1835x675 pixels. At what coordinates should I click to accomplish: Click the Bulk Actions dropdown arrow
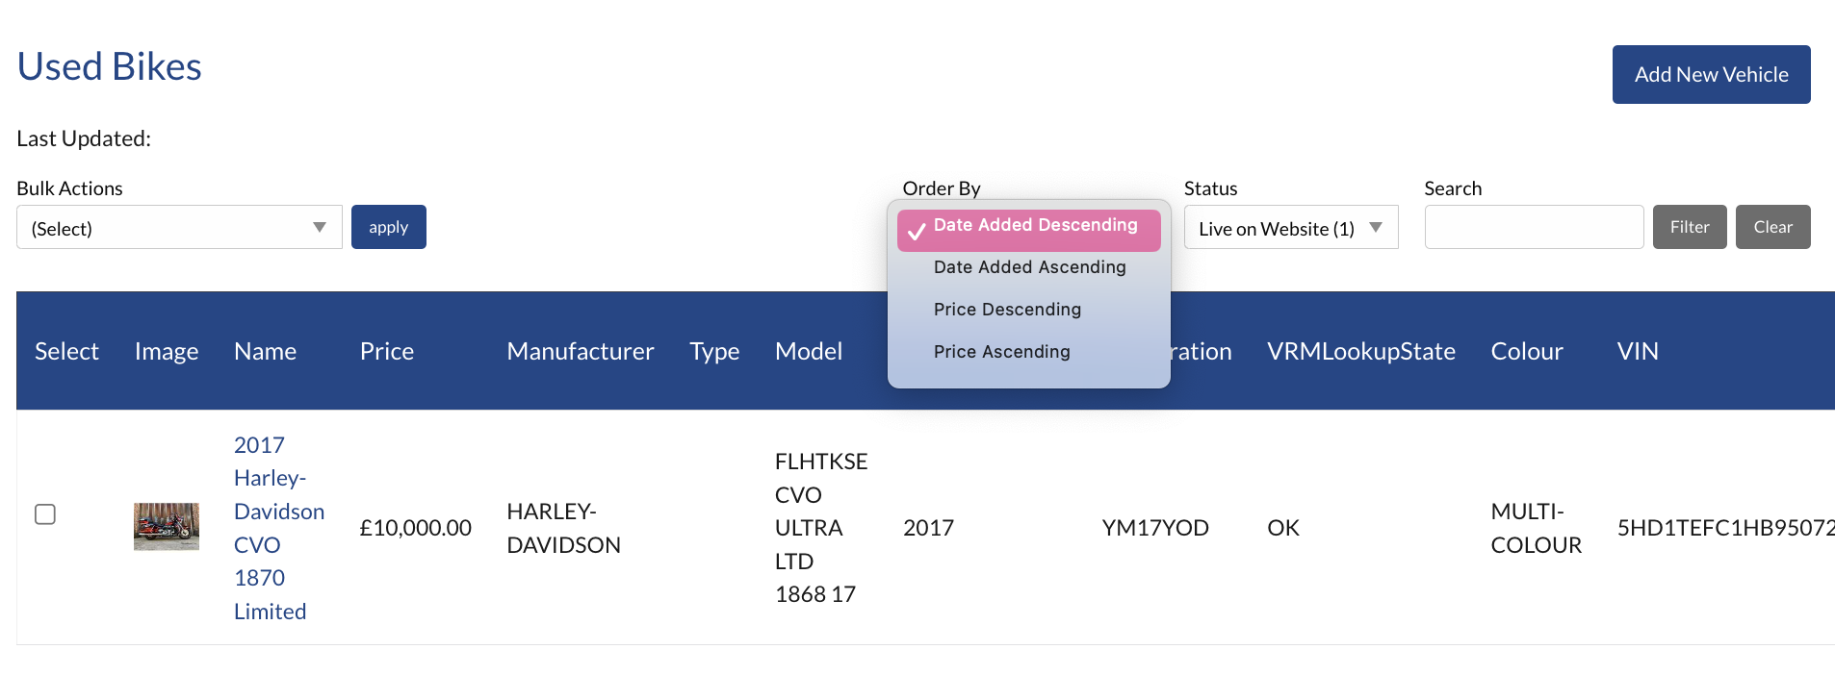321,227
